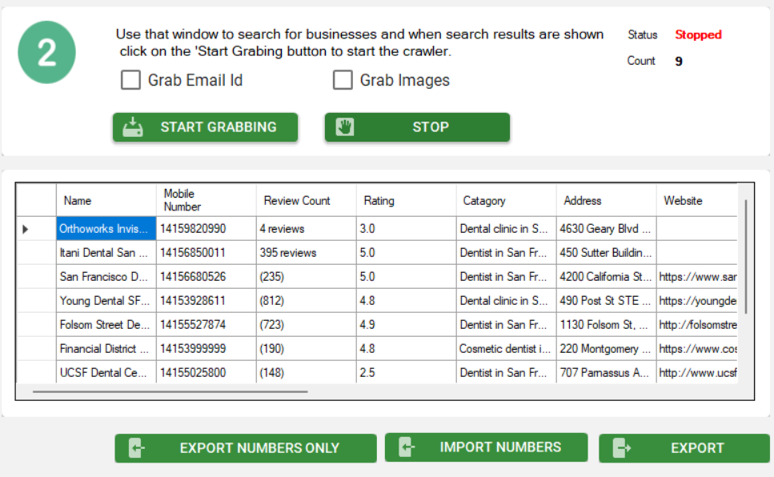Click the arrow icon on Import Numbers
774x477 pixels.
(x=407, y=447)
